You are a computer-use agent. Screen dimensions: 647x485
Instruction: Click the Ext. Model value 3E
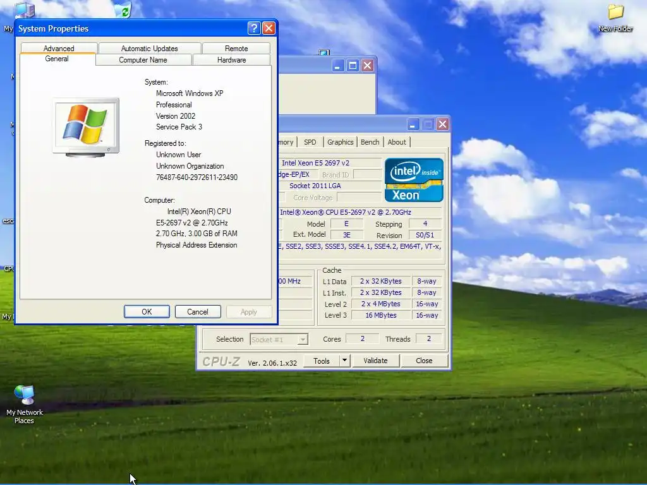pyautogui.click(x=347, y=235)
